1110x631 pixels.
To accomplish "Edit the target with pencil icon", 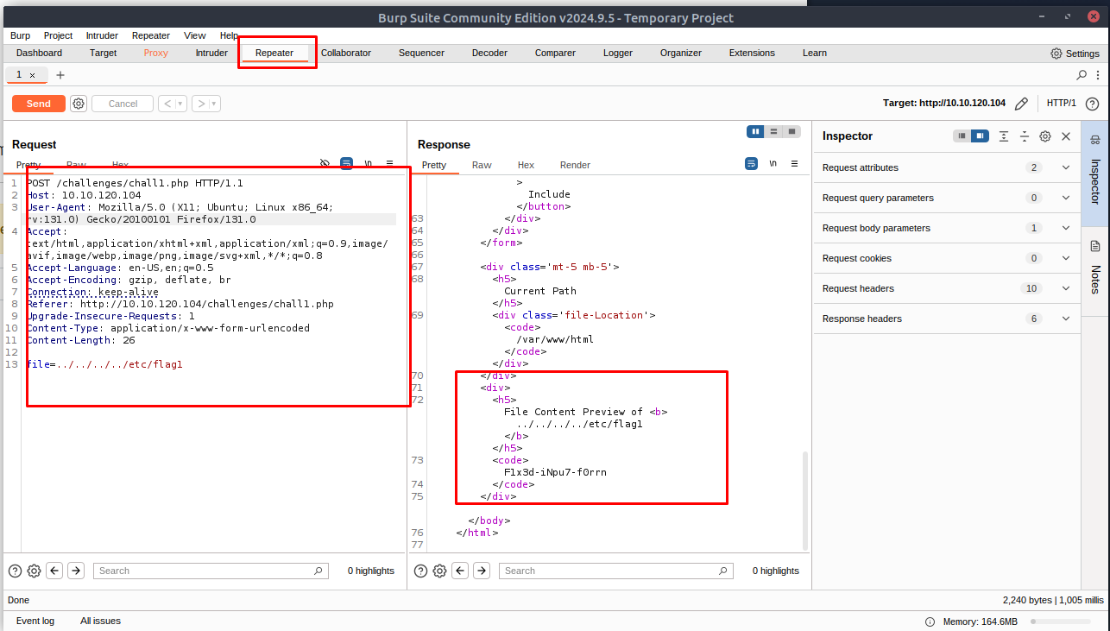I will [1021, 104].
